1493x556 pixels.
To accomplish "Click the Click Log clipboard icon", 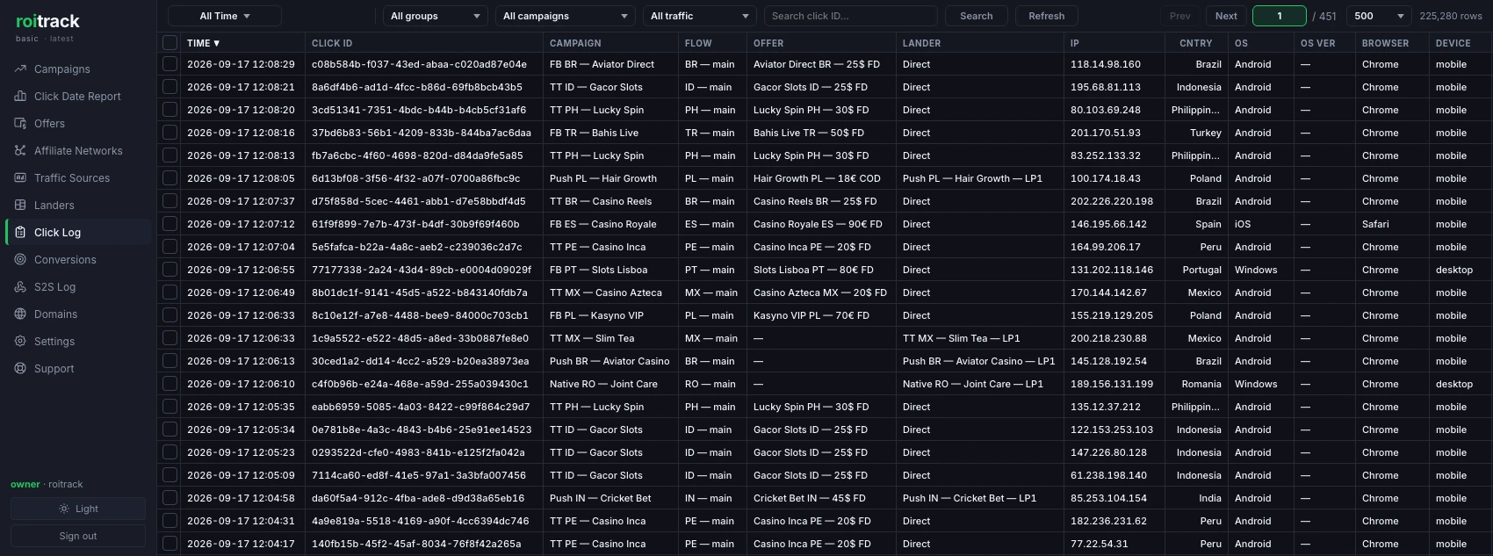I will pyautogui.click(x=20, y=232).
